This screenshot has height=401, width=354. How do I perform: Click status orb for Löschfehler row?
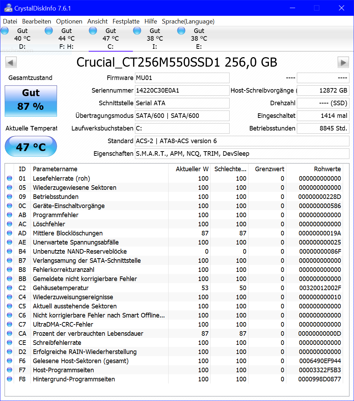[x=9, y=224]
